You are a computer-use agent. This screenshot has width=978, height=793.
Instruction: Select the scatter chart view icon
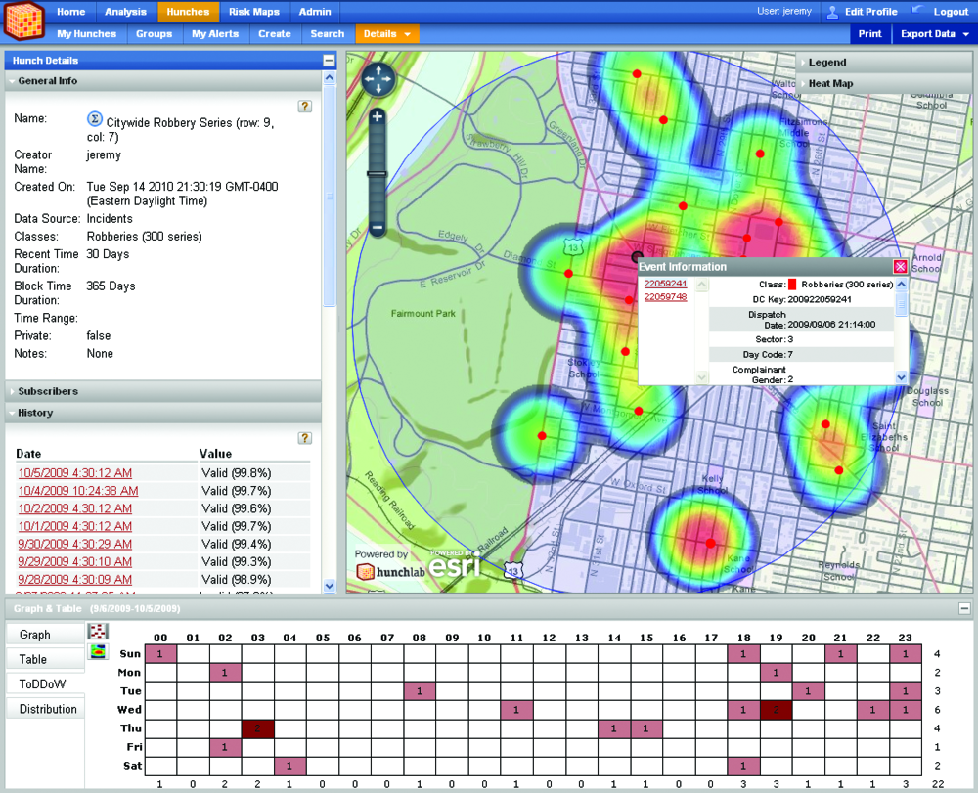click(x=98, y=633)
